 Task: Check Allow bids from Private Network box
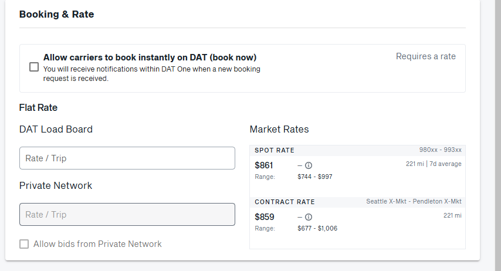[24, 244]
